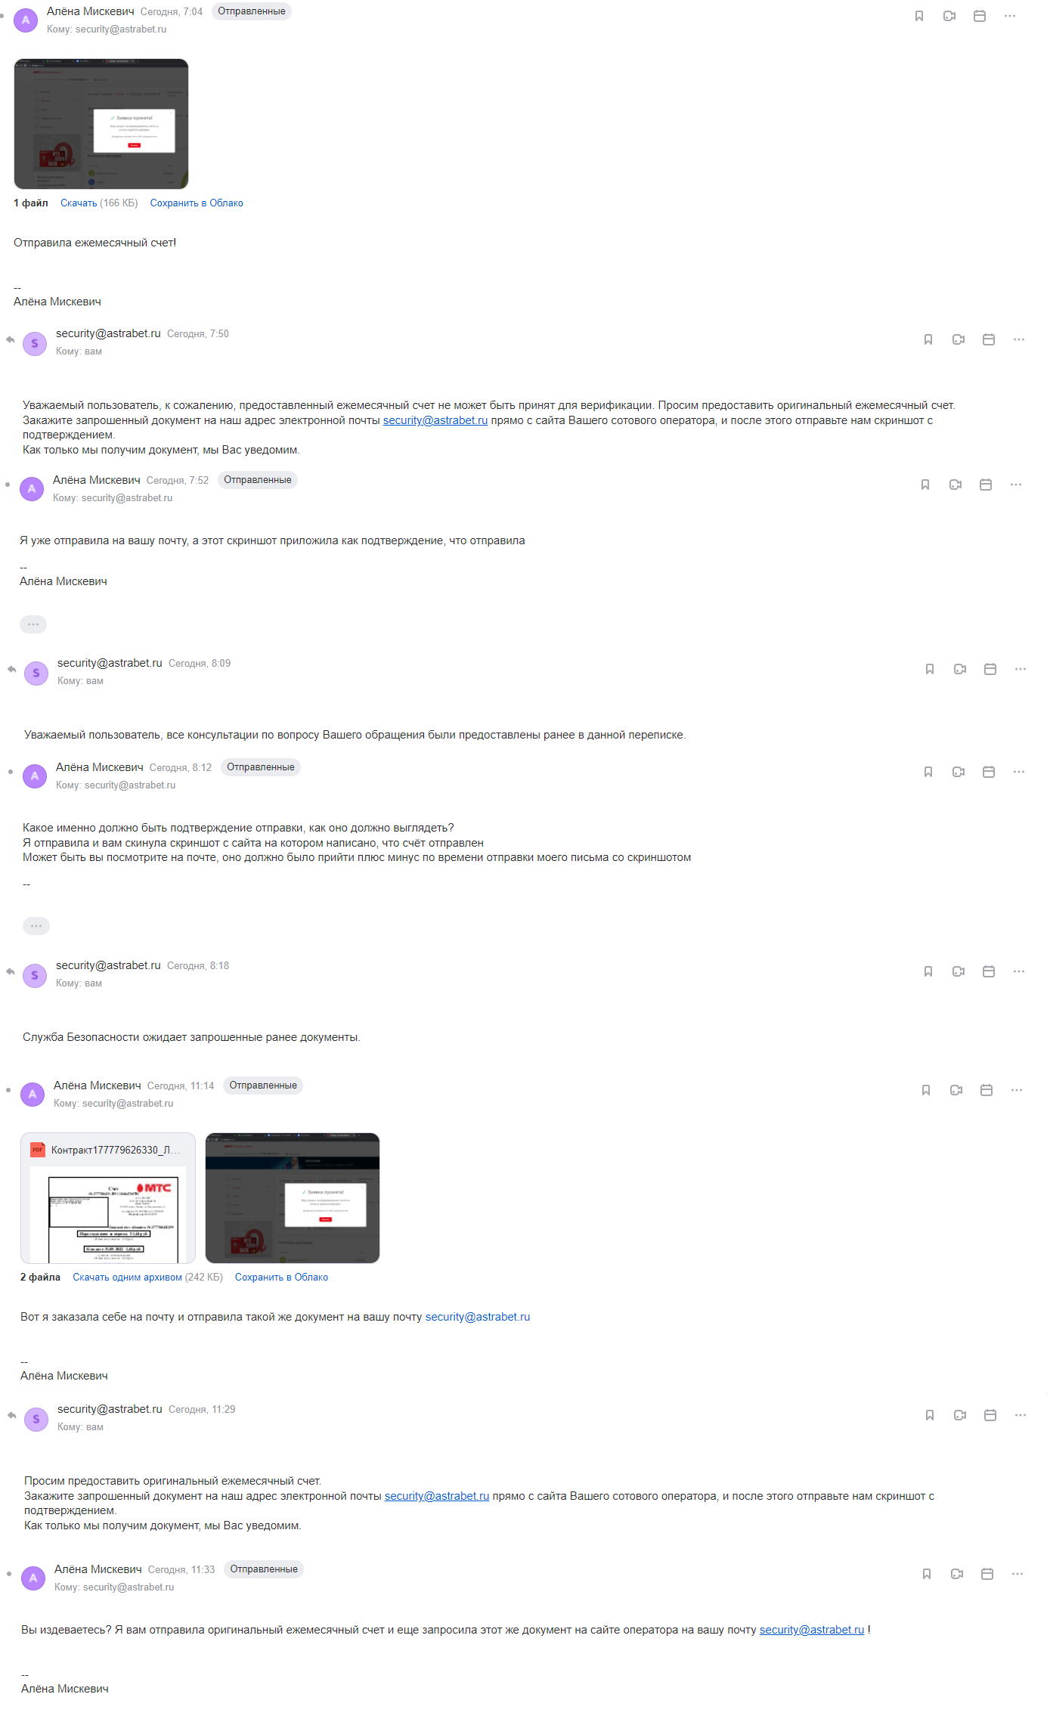Image resolution: width=1050 pixels, height=1722 pixels.
Task: Click Отправленные label on the 7:04 email
Action: click(x=252, y=11)
